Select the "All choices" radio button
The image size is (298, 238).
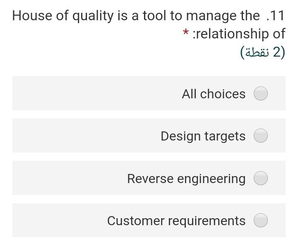pos(261,93)
